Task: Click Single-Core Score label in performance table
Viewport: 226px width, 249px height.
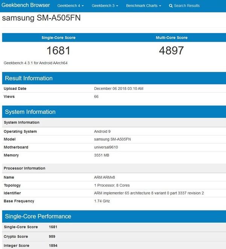Action: coord(21,227)
